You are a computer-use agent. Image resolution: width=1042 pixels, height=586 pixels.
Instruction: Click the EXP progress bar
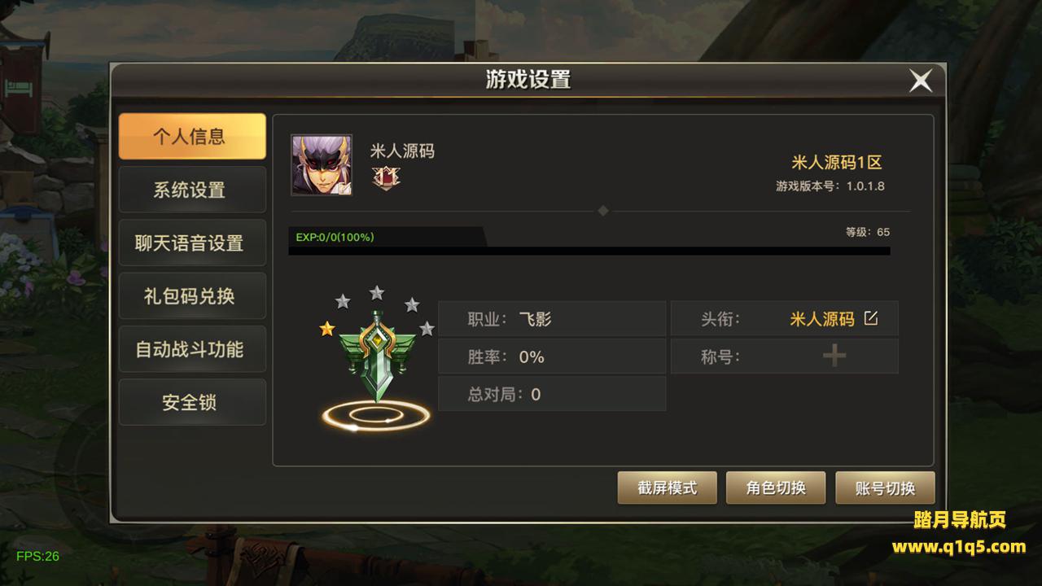click(589, 241)
